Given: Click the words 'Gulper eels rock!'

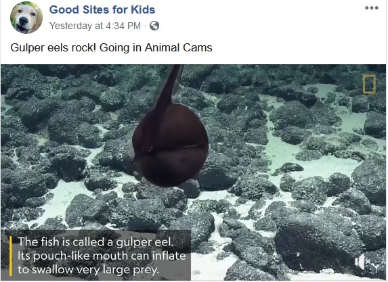Looking at the screenshot, I should tap(53, 47).
